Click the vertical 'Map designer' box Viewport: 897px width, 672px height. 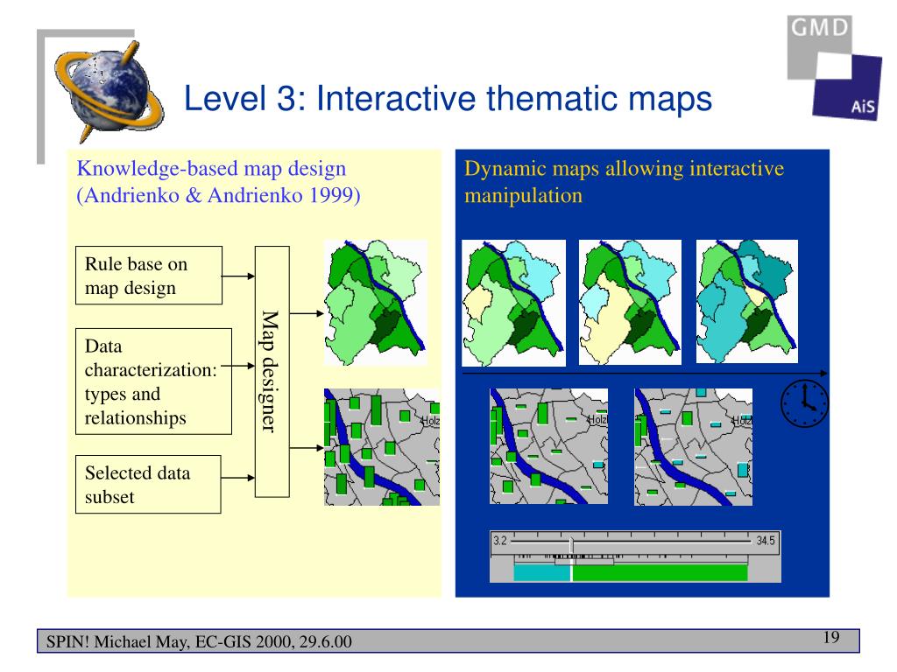tap(272, 371)
